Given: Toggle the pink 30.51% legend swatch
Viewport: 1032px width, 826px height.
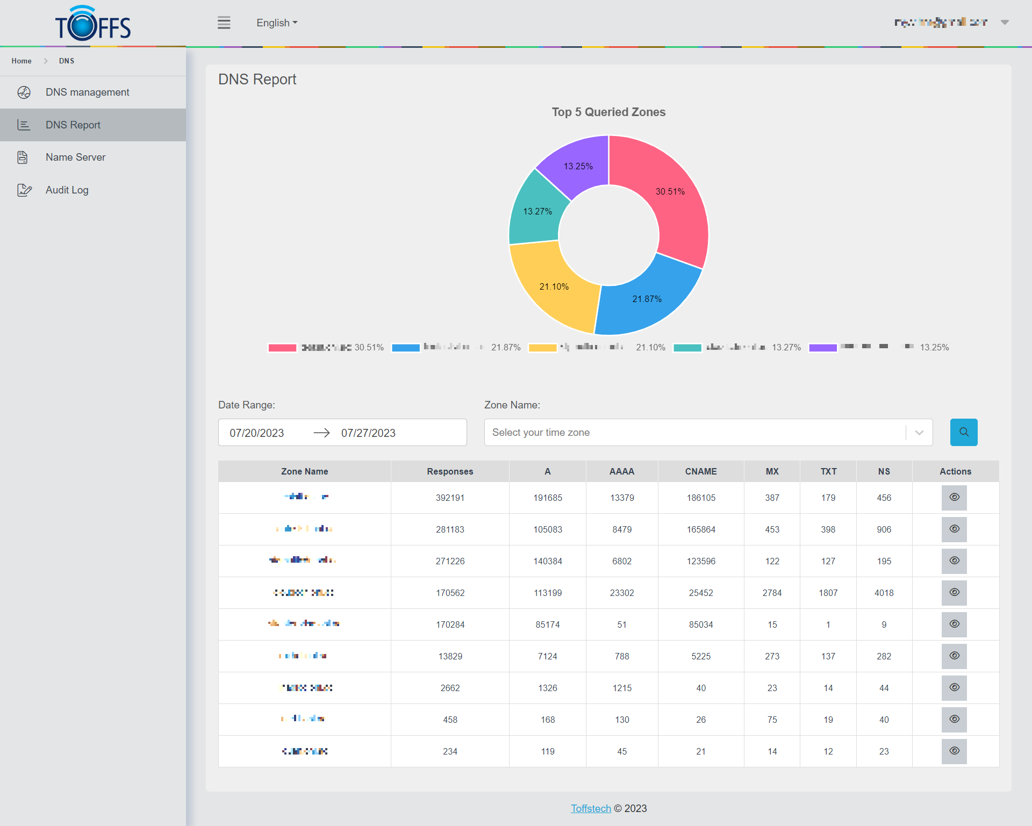Looking at the screenshot, I should pos(282,348).
